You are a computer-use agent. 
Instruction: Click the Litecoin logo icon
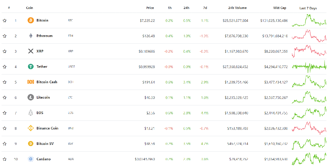pyautogui.click(x=31, y=97)
